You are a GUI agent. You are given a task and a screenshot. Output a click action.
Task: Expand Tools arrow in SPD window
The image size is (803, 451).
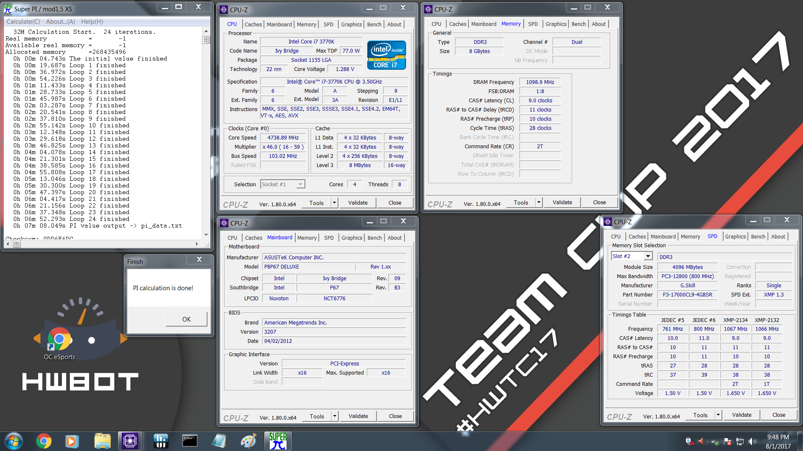[x=718, y=415]
